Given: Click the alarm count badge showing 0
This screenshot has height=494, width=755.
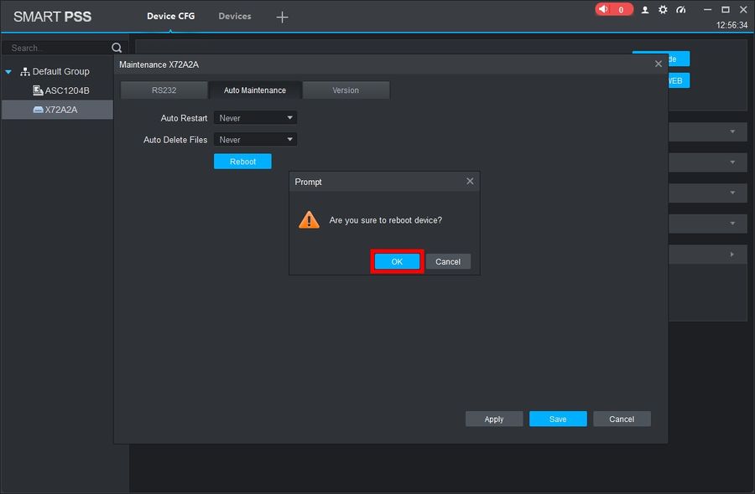Looking at the screenshot, I should click(x=621, y=9).
